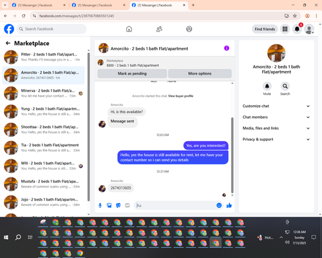Screen dimensions: 322x258
Task: Record a voice clip with microphone icon
Action: (100, 206)
